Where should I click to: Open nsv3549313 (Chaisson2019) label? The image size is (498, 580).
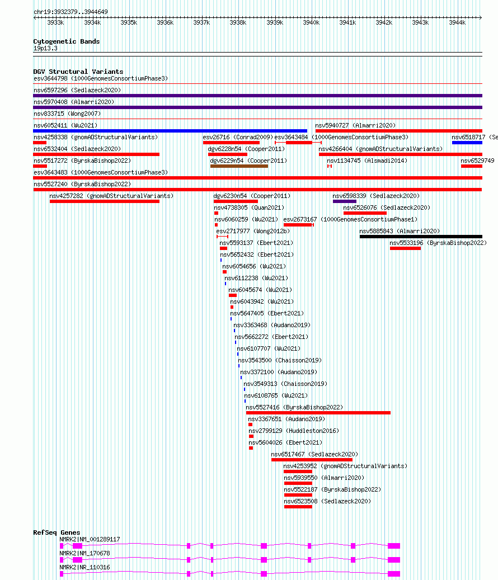pyautogui.click(x=285, y=384)
